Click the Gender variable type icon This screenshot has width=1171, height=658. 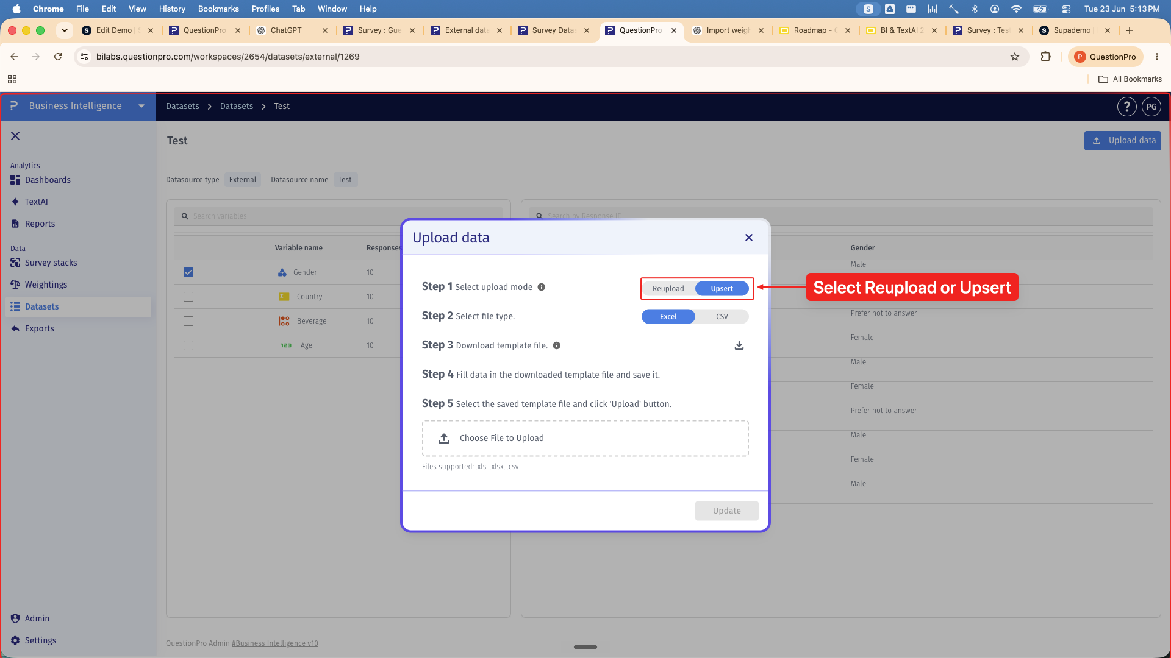pyautogui.click(x=282, y=272)
